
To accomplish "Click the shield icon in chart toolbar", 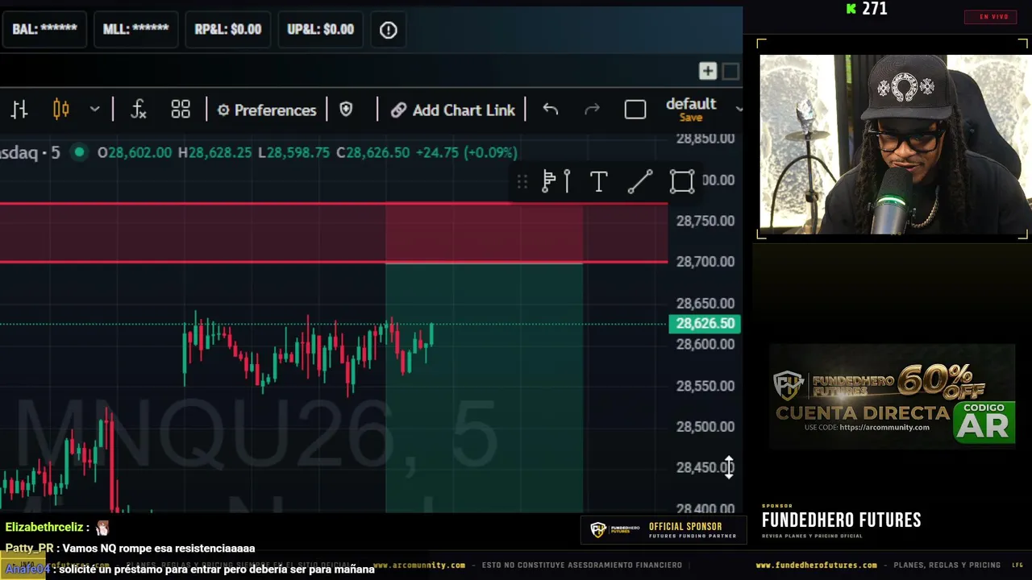I will point(346,110).
